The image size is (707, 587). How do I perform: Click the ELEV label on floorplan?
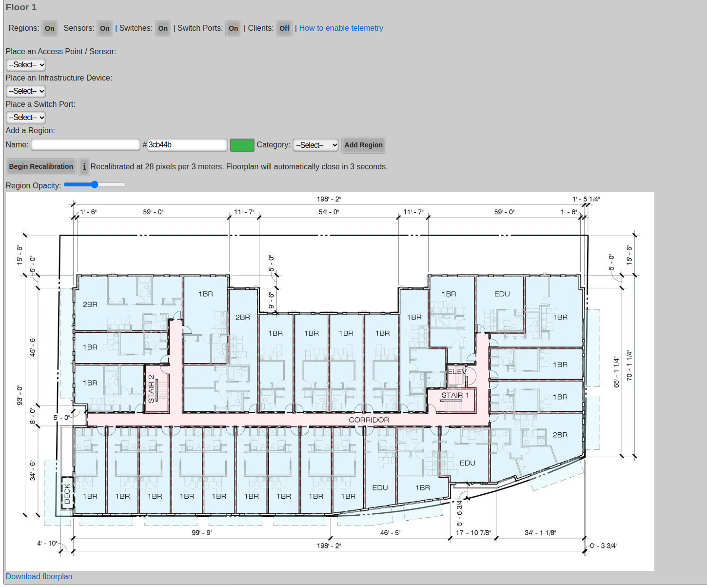(457, 372)
